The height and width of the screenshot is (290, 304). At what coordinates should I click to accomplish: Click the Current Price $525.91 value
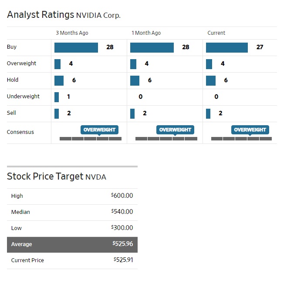coord(123,260)
